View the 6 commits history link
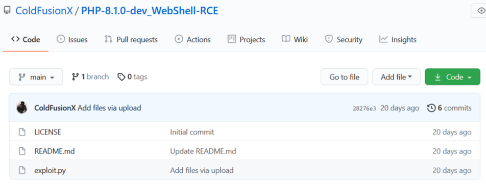The width and height of the screenshot is (486, 185). pyautogui.click(x=449, y=108)
